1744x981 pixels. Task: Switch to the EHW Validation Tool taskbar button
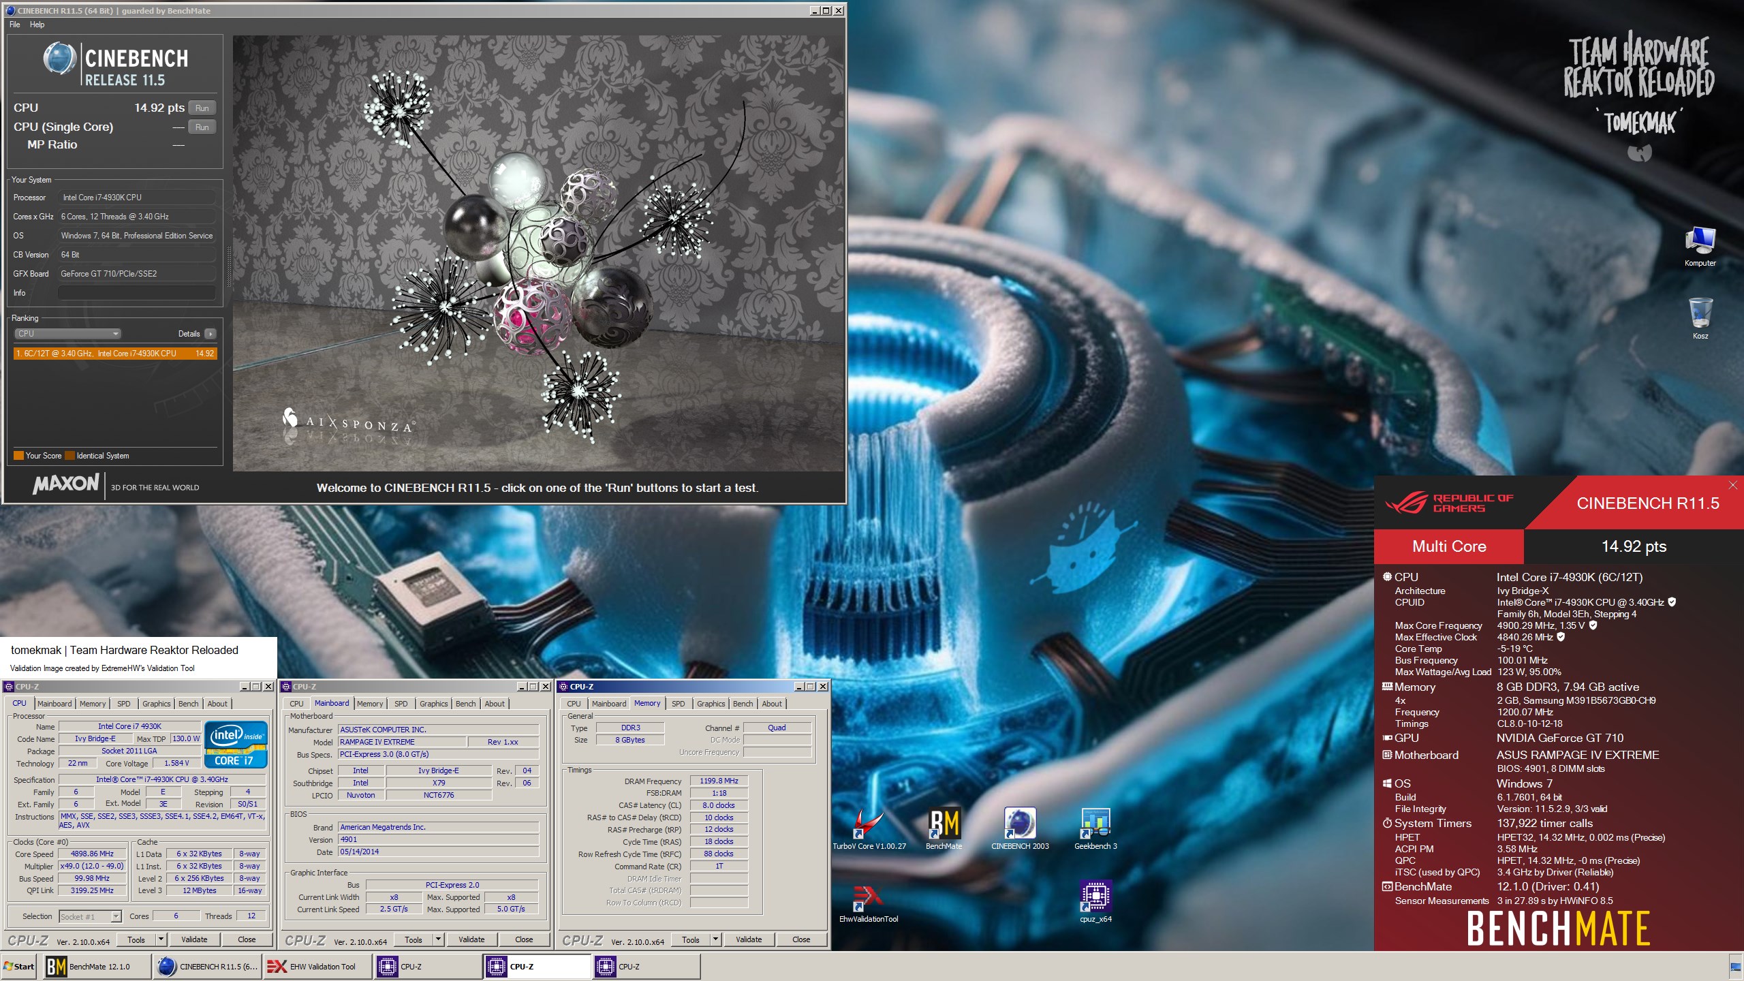(x=317, y=966)
